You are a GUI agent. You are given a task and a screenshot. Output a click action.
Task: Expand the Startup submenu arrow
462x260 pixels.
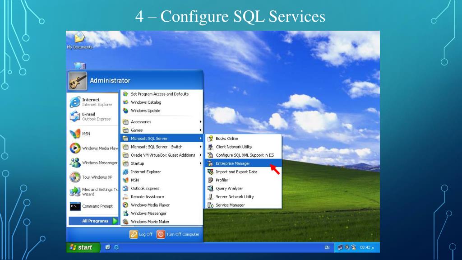[x=200, y=163]
